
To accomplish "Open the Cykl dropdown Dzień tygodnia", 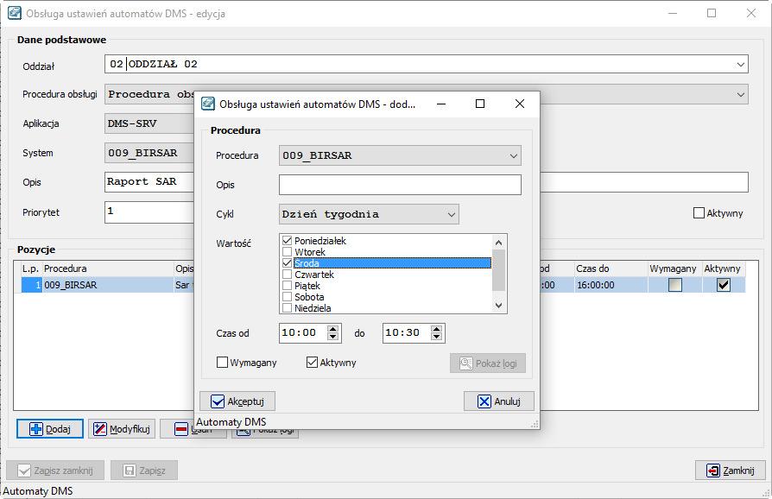I will tap(451, 214).
